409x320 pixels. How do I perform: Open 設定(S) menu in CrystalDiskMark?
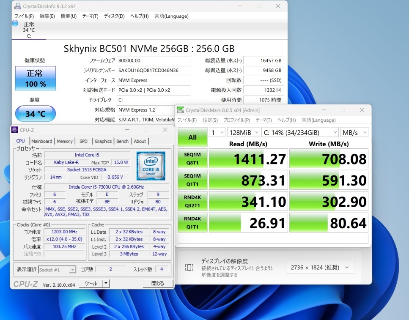[210, 120]
